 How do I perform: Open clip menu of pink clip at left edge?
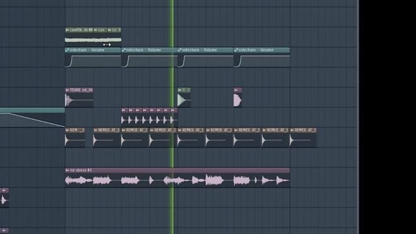tap(4, 190)
